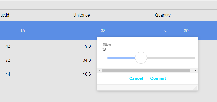Click the unfilled gray slider track
This screenshot has height=102, width=217.
[171, 58]
